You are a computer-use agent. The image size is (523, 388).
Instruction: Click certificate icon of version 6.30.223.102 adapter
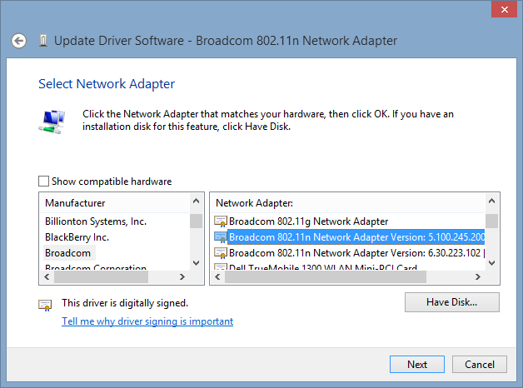tap(221, 253)
